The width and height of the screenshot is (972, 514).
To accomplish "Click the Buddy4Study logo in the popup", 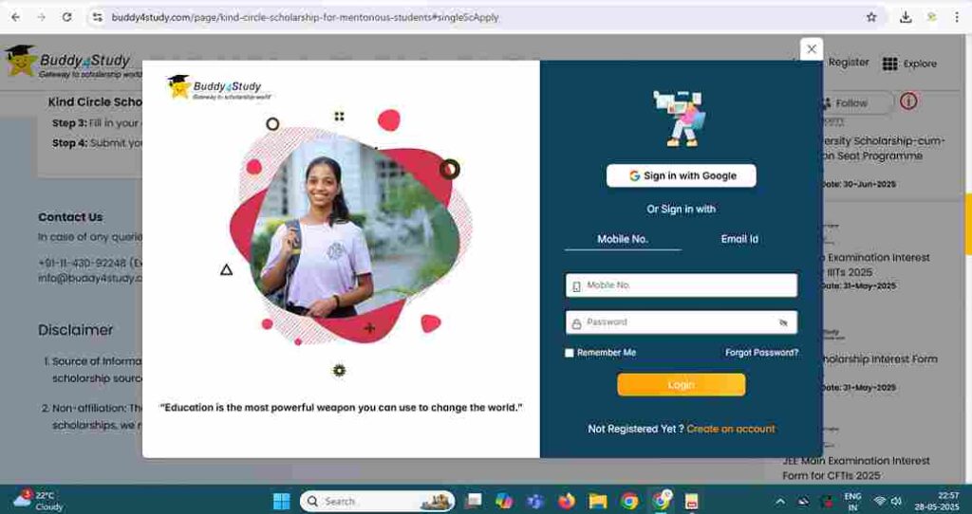I will point(214,88).
